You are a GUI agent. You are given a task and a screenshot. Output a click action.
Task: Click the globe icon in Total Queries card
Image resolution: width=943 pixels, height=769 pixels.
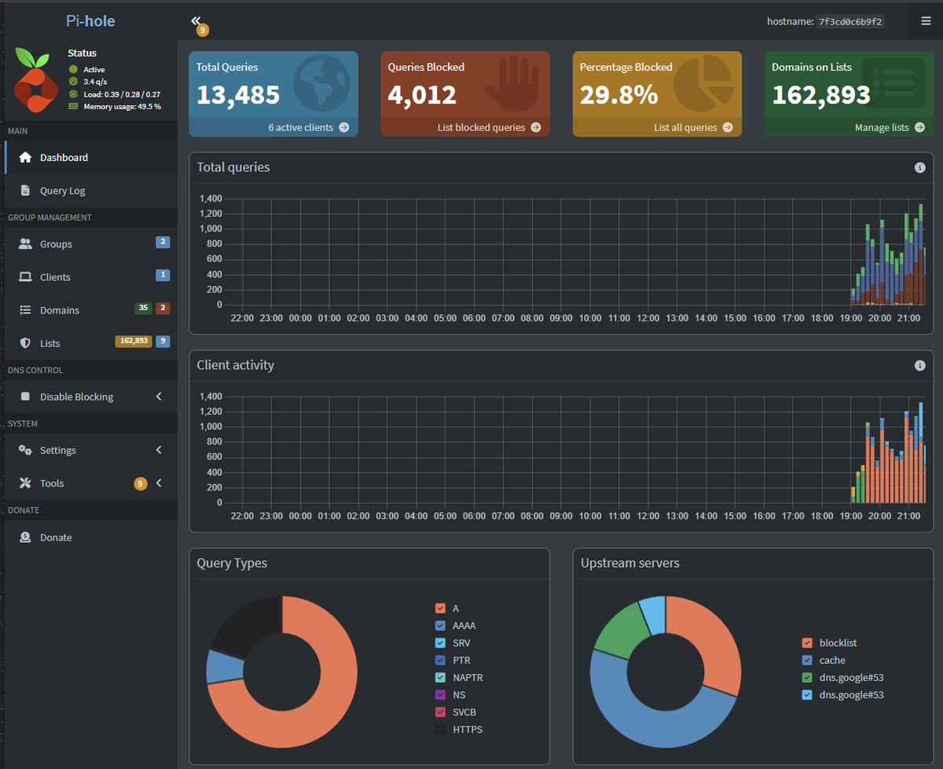(321, 85)
